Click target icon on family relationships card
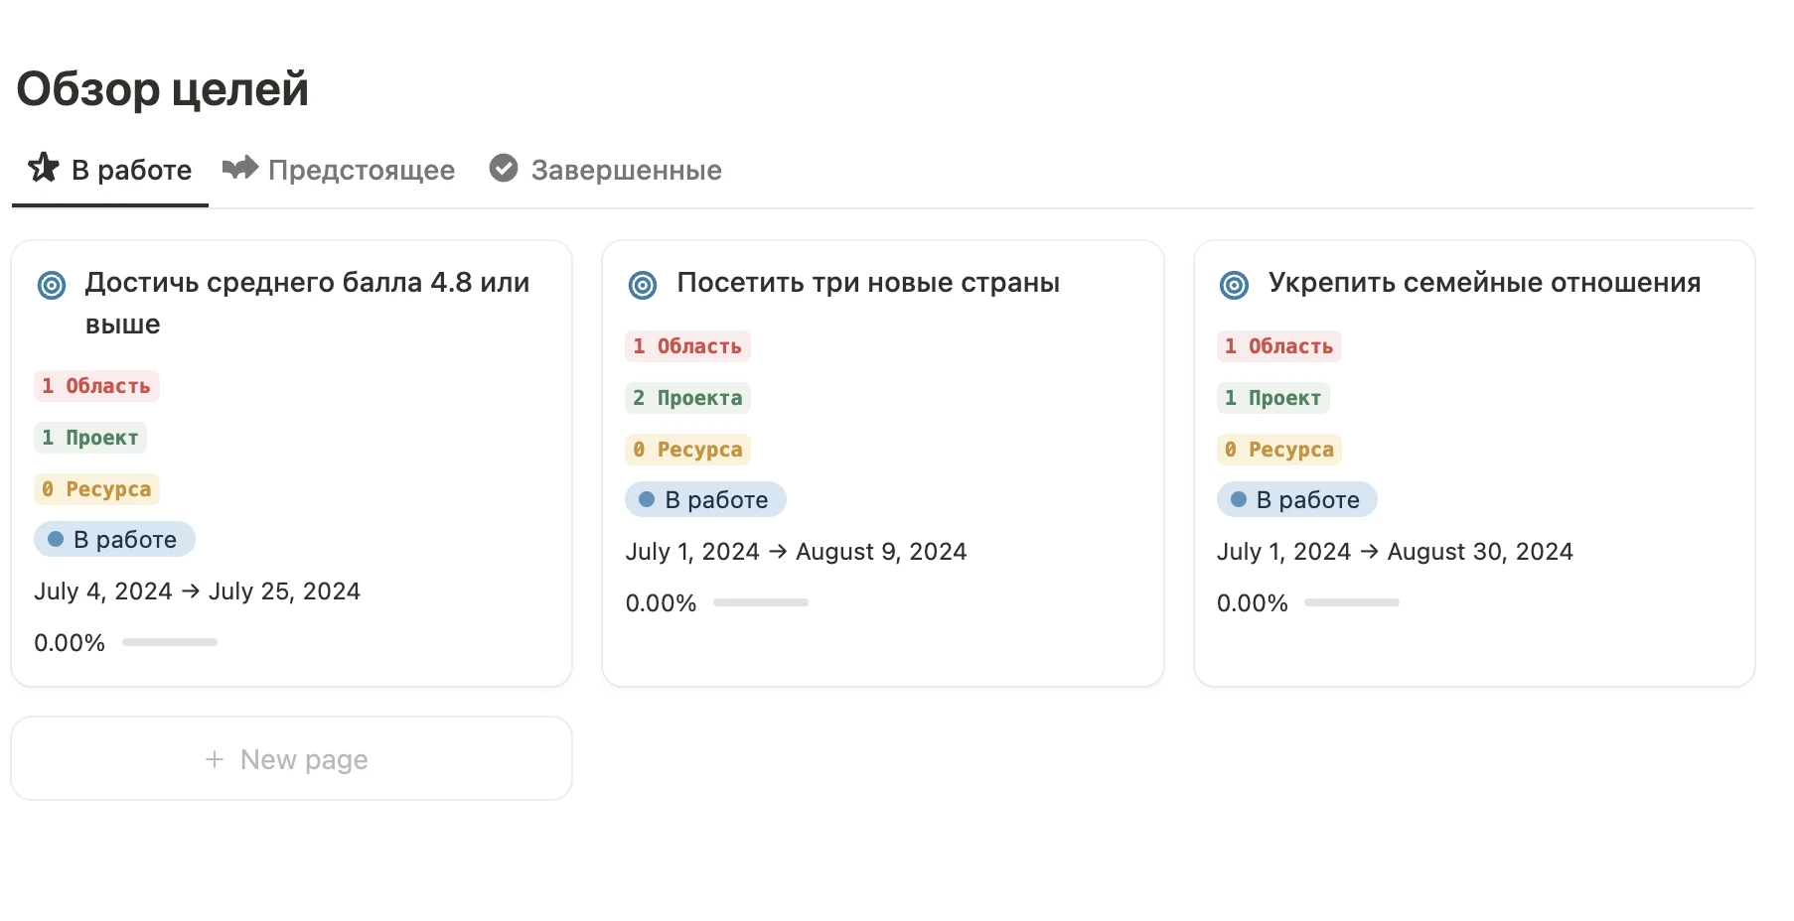Viewport: 1794px width, 921px height. tap(1234, 286)
